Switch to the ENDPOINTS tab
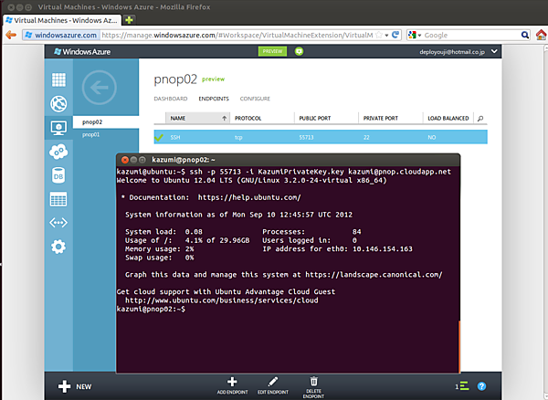 [x=214, y=99]
